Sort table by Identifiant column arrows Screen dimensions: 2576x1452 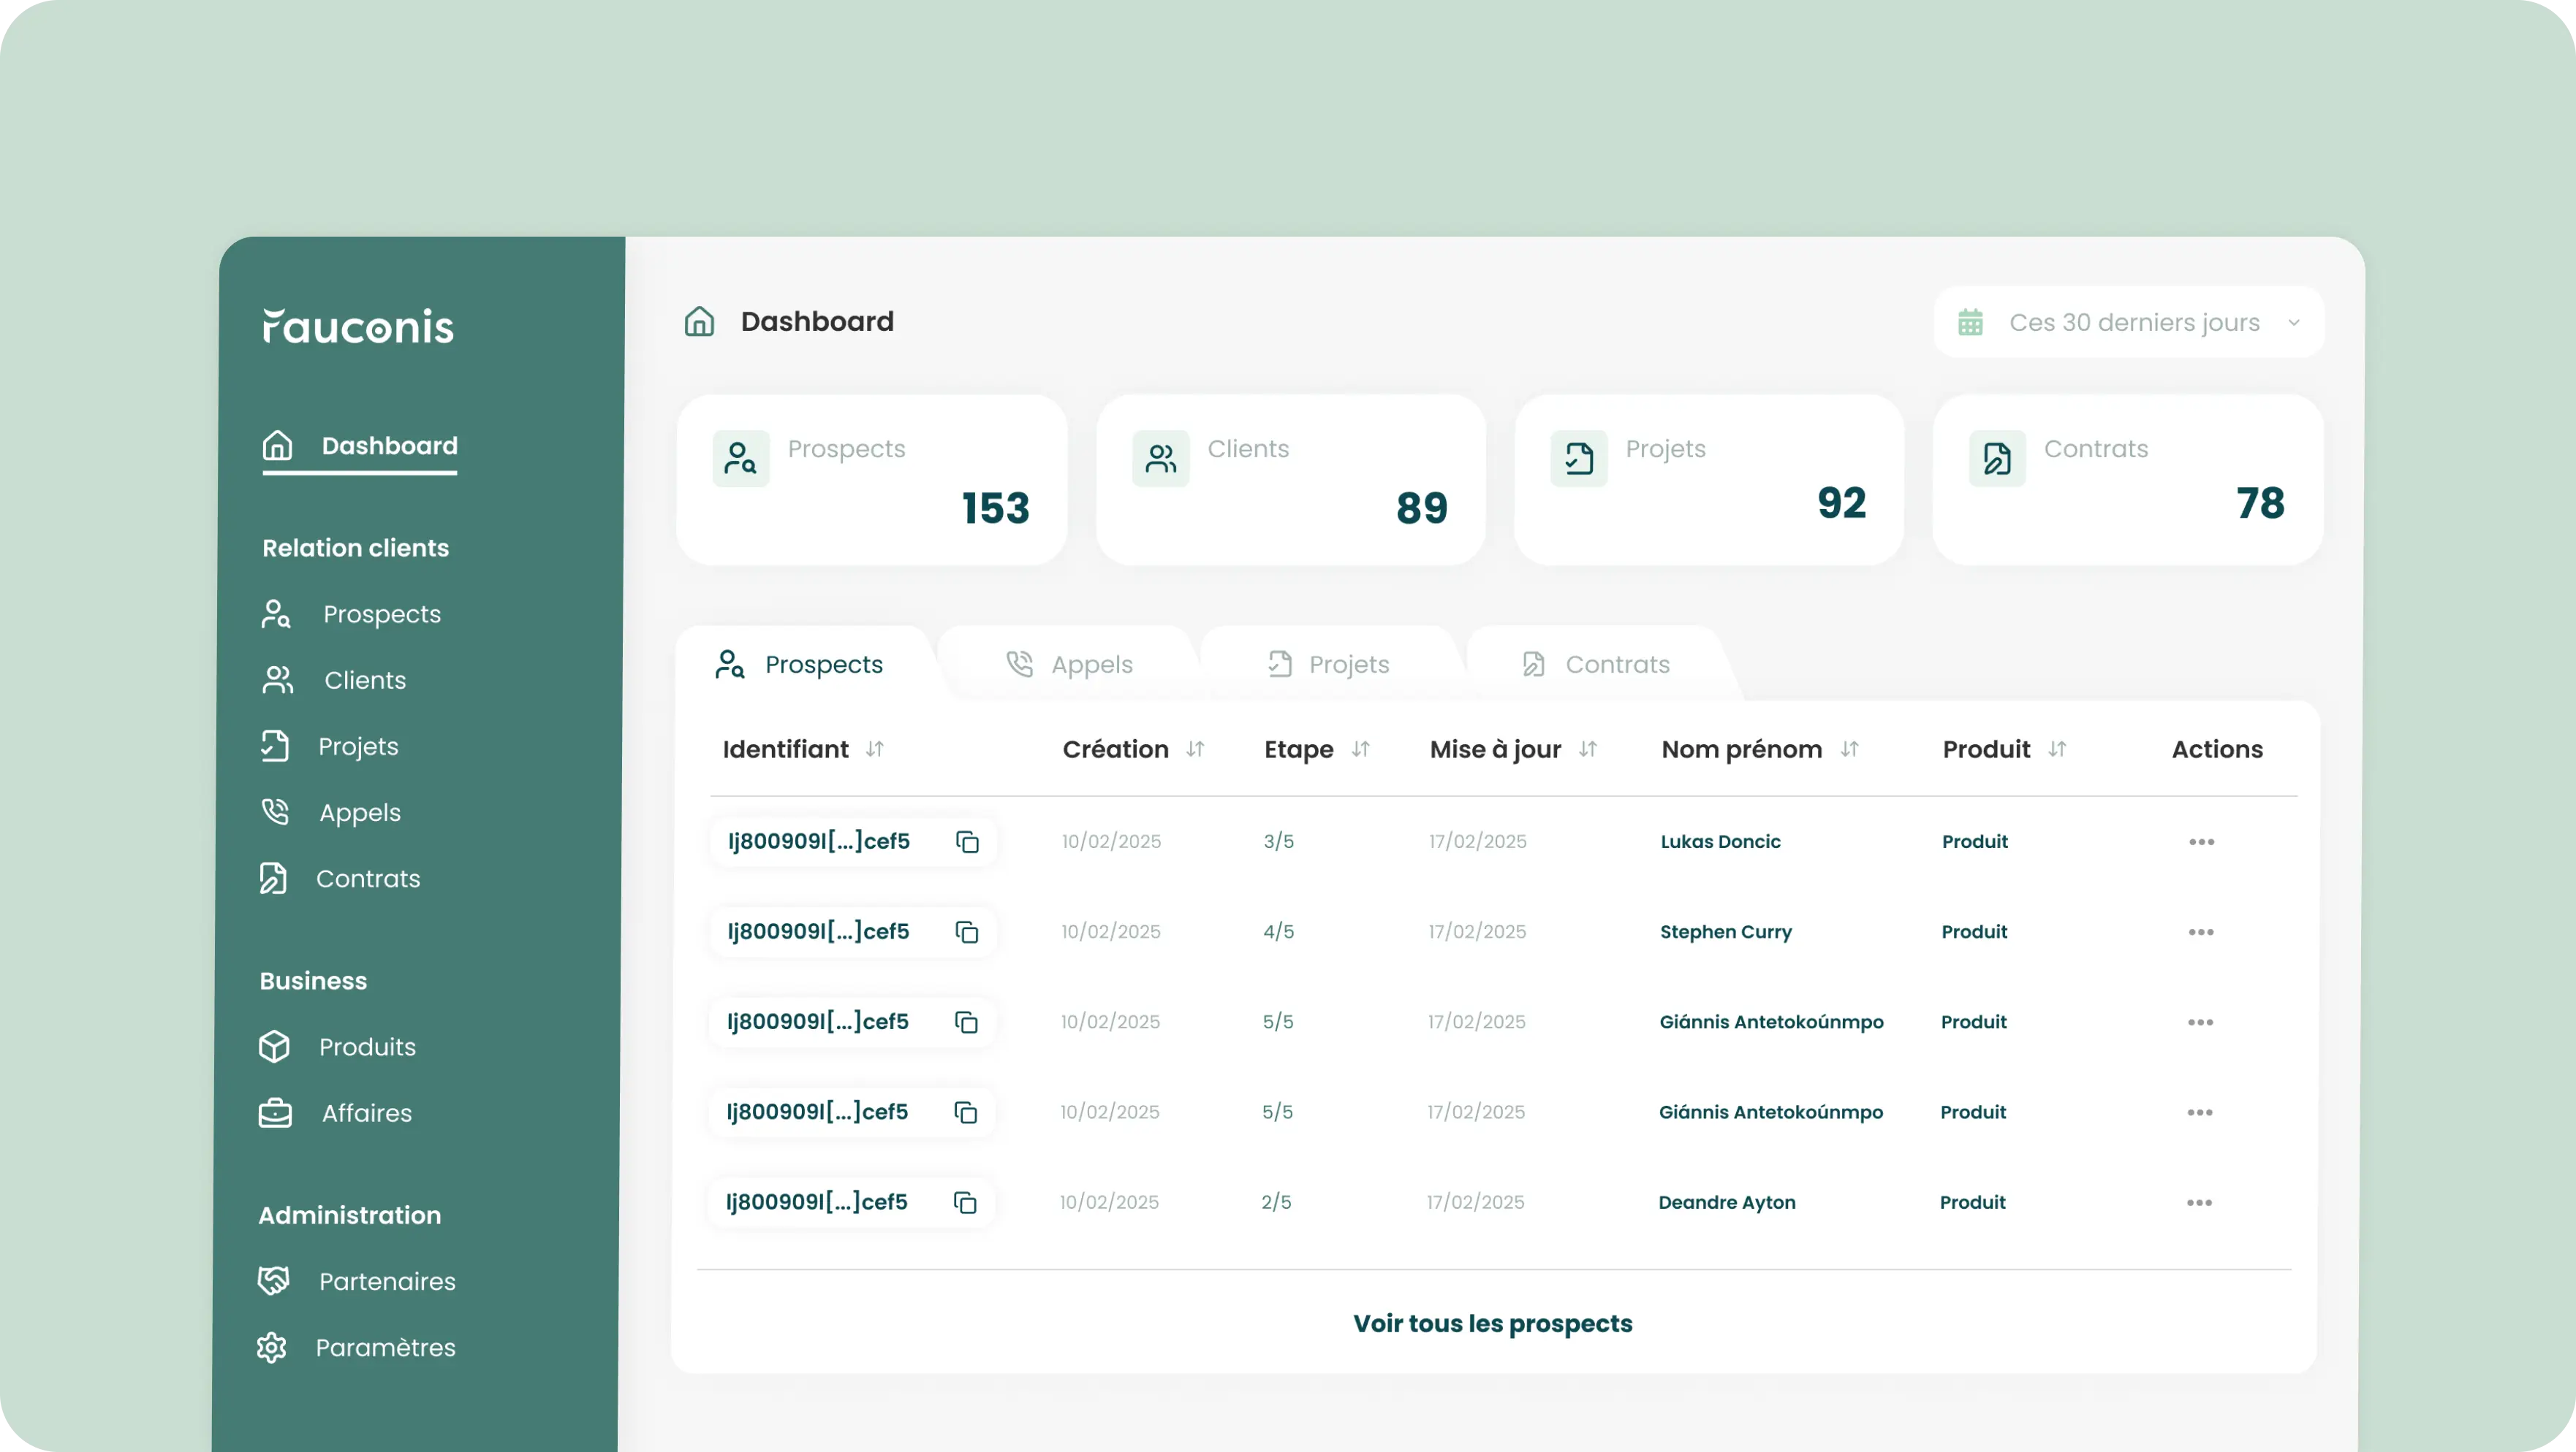pyautogui.click(x=874, y=749)
